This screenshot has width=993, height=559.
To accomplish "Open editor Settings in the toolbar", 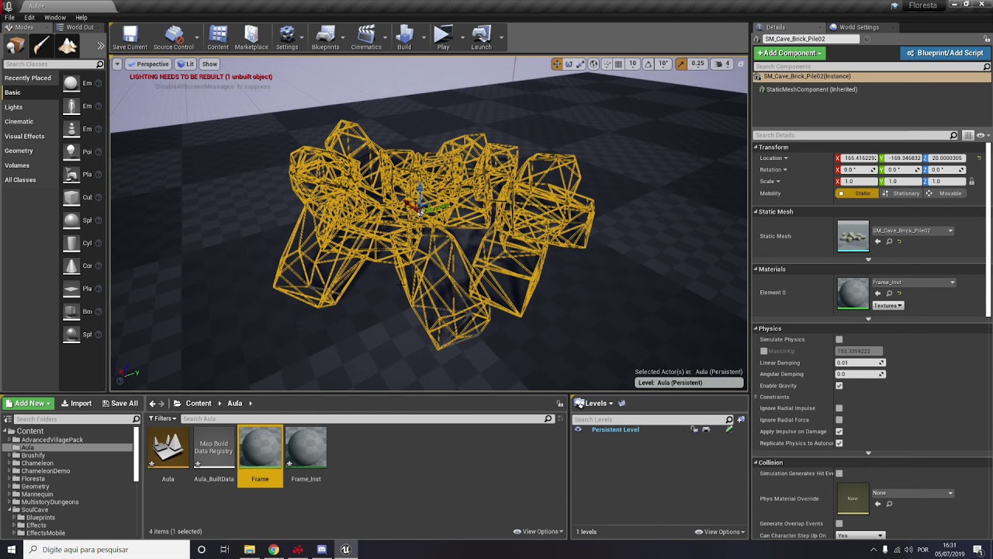I will pyautogui.click(x=287, y=37).
